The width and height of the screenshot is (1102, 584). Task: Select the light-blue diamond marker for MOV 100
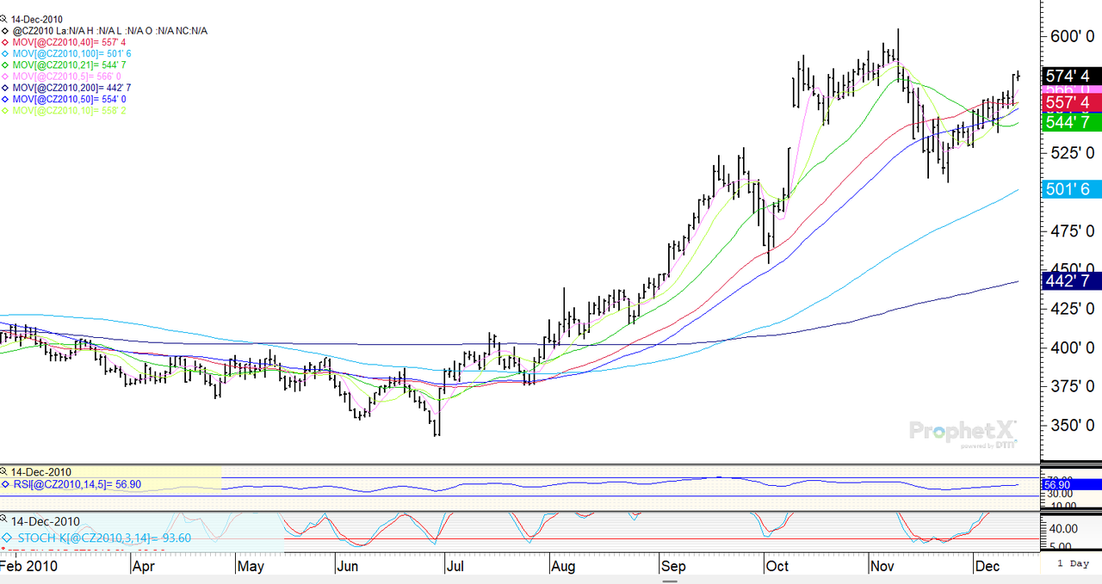point(4,53)
